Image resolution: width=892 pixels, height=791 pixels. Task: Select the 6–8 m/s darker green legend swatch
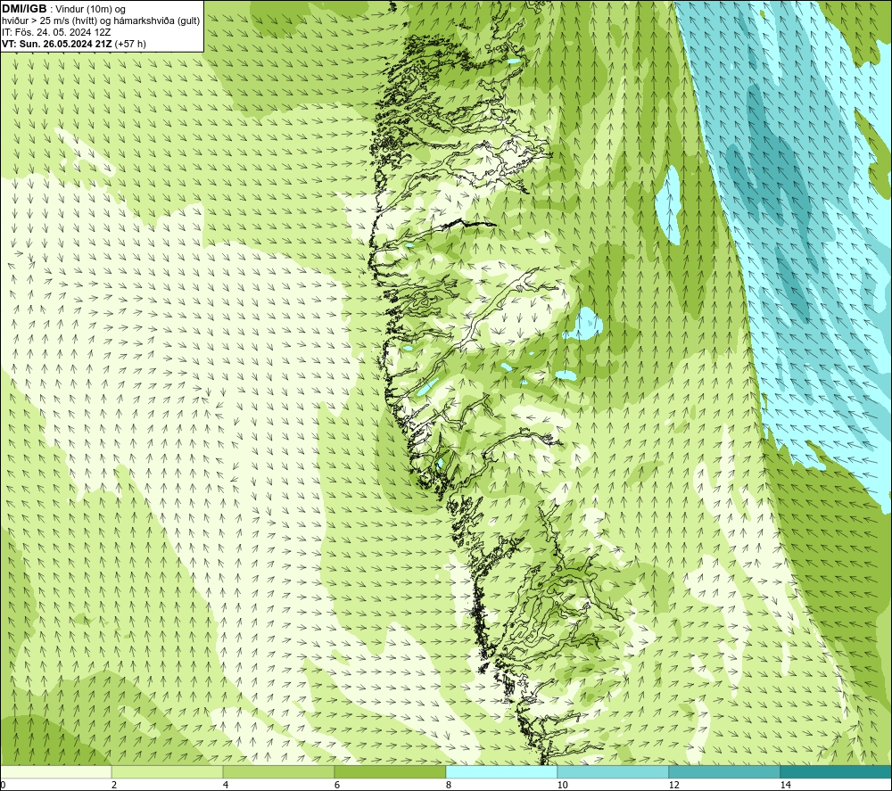391,771
